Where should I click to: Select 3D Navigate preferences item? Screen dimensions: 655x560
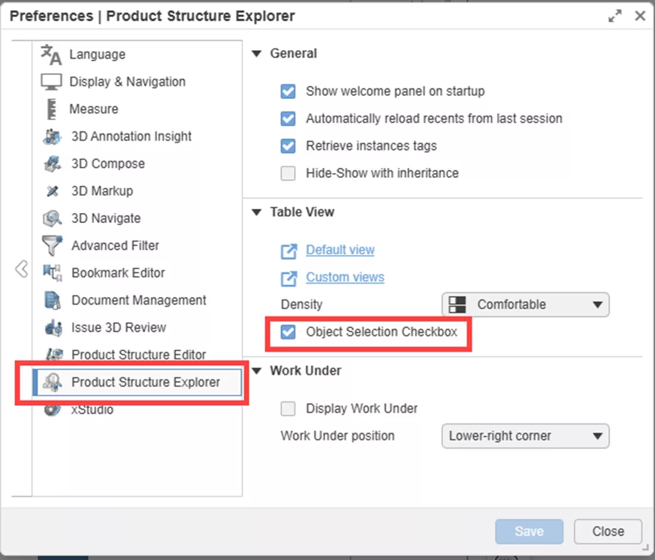click(105, 218)
